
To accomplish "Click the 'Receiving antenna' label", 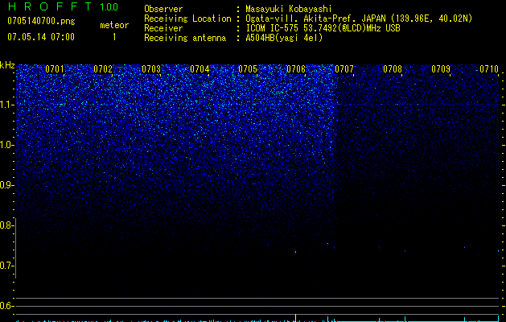I will tap(185, 38).
